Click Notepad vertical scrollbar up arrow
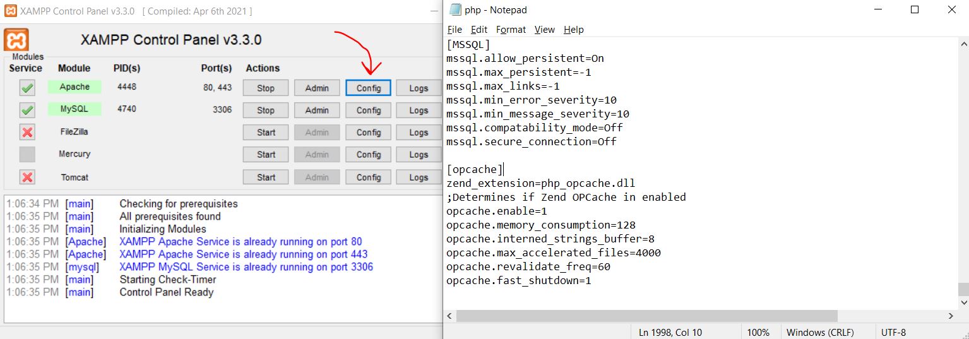Screen dimensions: 969x339 [963, 44]
